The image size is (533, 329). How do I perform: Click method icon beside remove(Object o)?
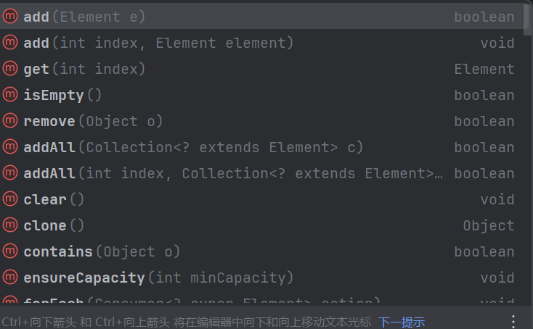(x=10, y=121)
